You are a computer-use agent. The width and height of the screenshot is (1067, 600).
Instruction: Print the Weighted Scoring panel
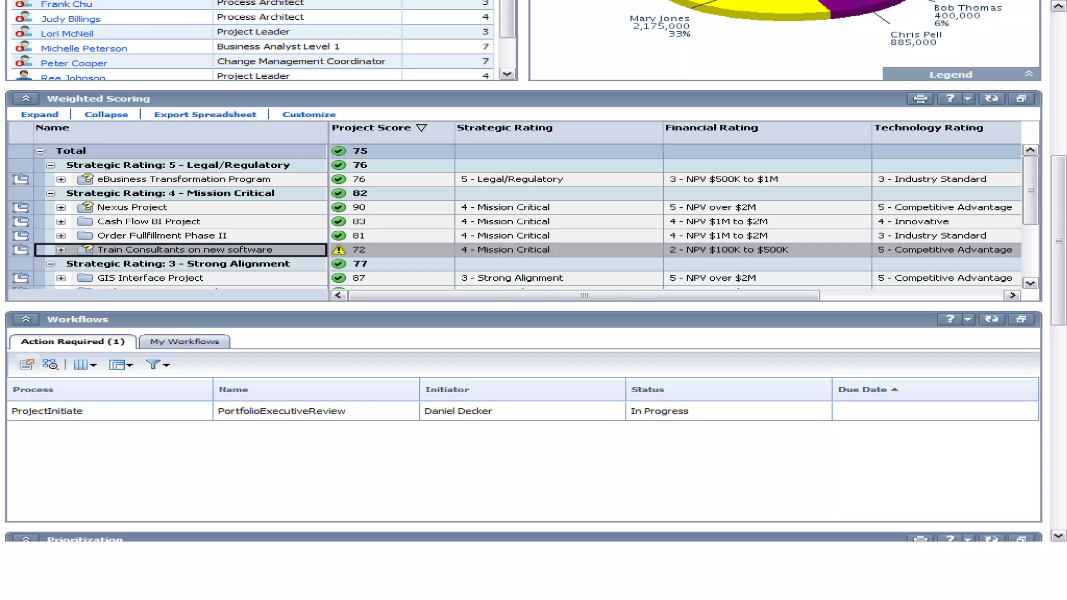pos(920,98)
